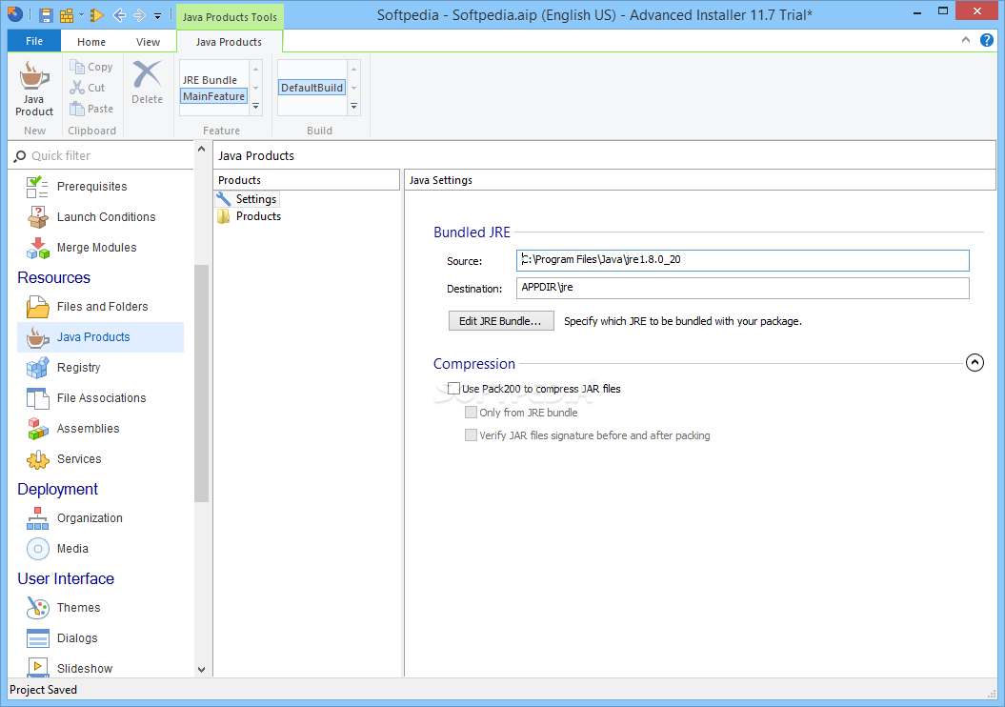Click the Paste clipboard icon

[77, 109]
